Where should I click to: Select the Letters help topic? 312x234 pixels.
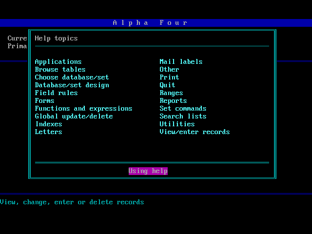coord(49,132)
